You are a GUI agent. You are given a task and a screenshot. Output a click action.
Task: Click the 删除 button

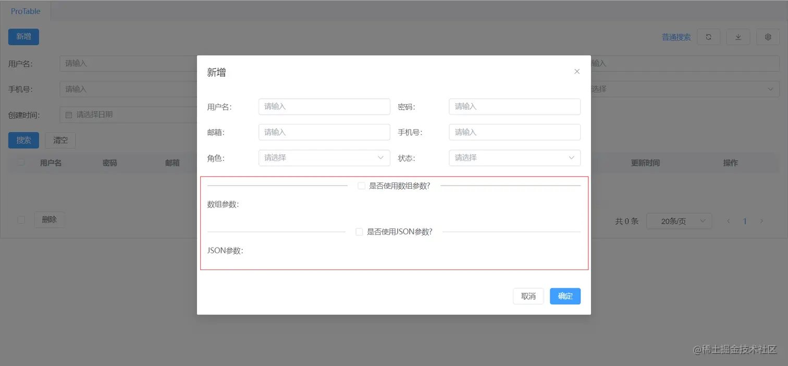pyautogui.click(x=49, y=220)
